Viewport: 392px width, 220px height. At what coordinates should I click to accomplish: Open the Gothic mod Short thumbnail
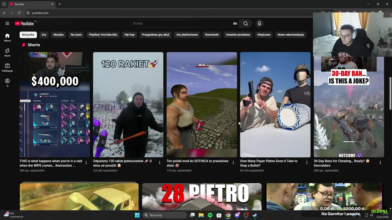202,105
